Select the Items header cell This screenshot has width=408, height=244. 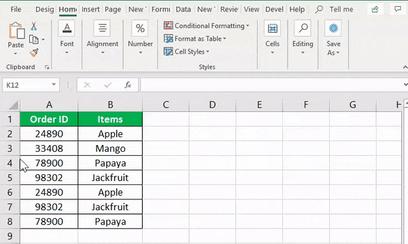[x=110, y=119]
